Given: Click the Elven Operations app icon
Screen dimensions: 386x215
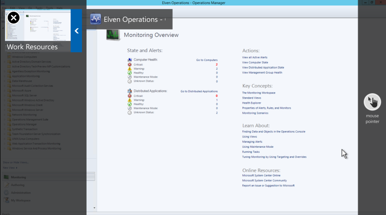Looking at the screenshot, I should pyautogui.click(x=96, y=19).
